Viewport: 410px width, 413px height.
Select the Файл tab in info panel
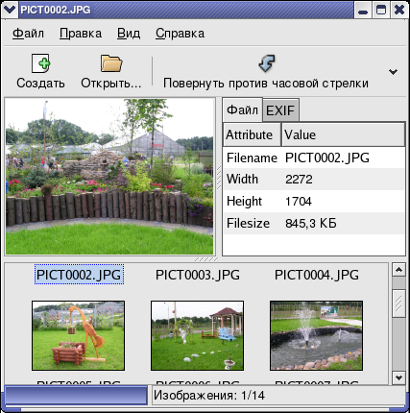point(242,109)
